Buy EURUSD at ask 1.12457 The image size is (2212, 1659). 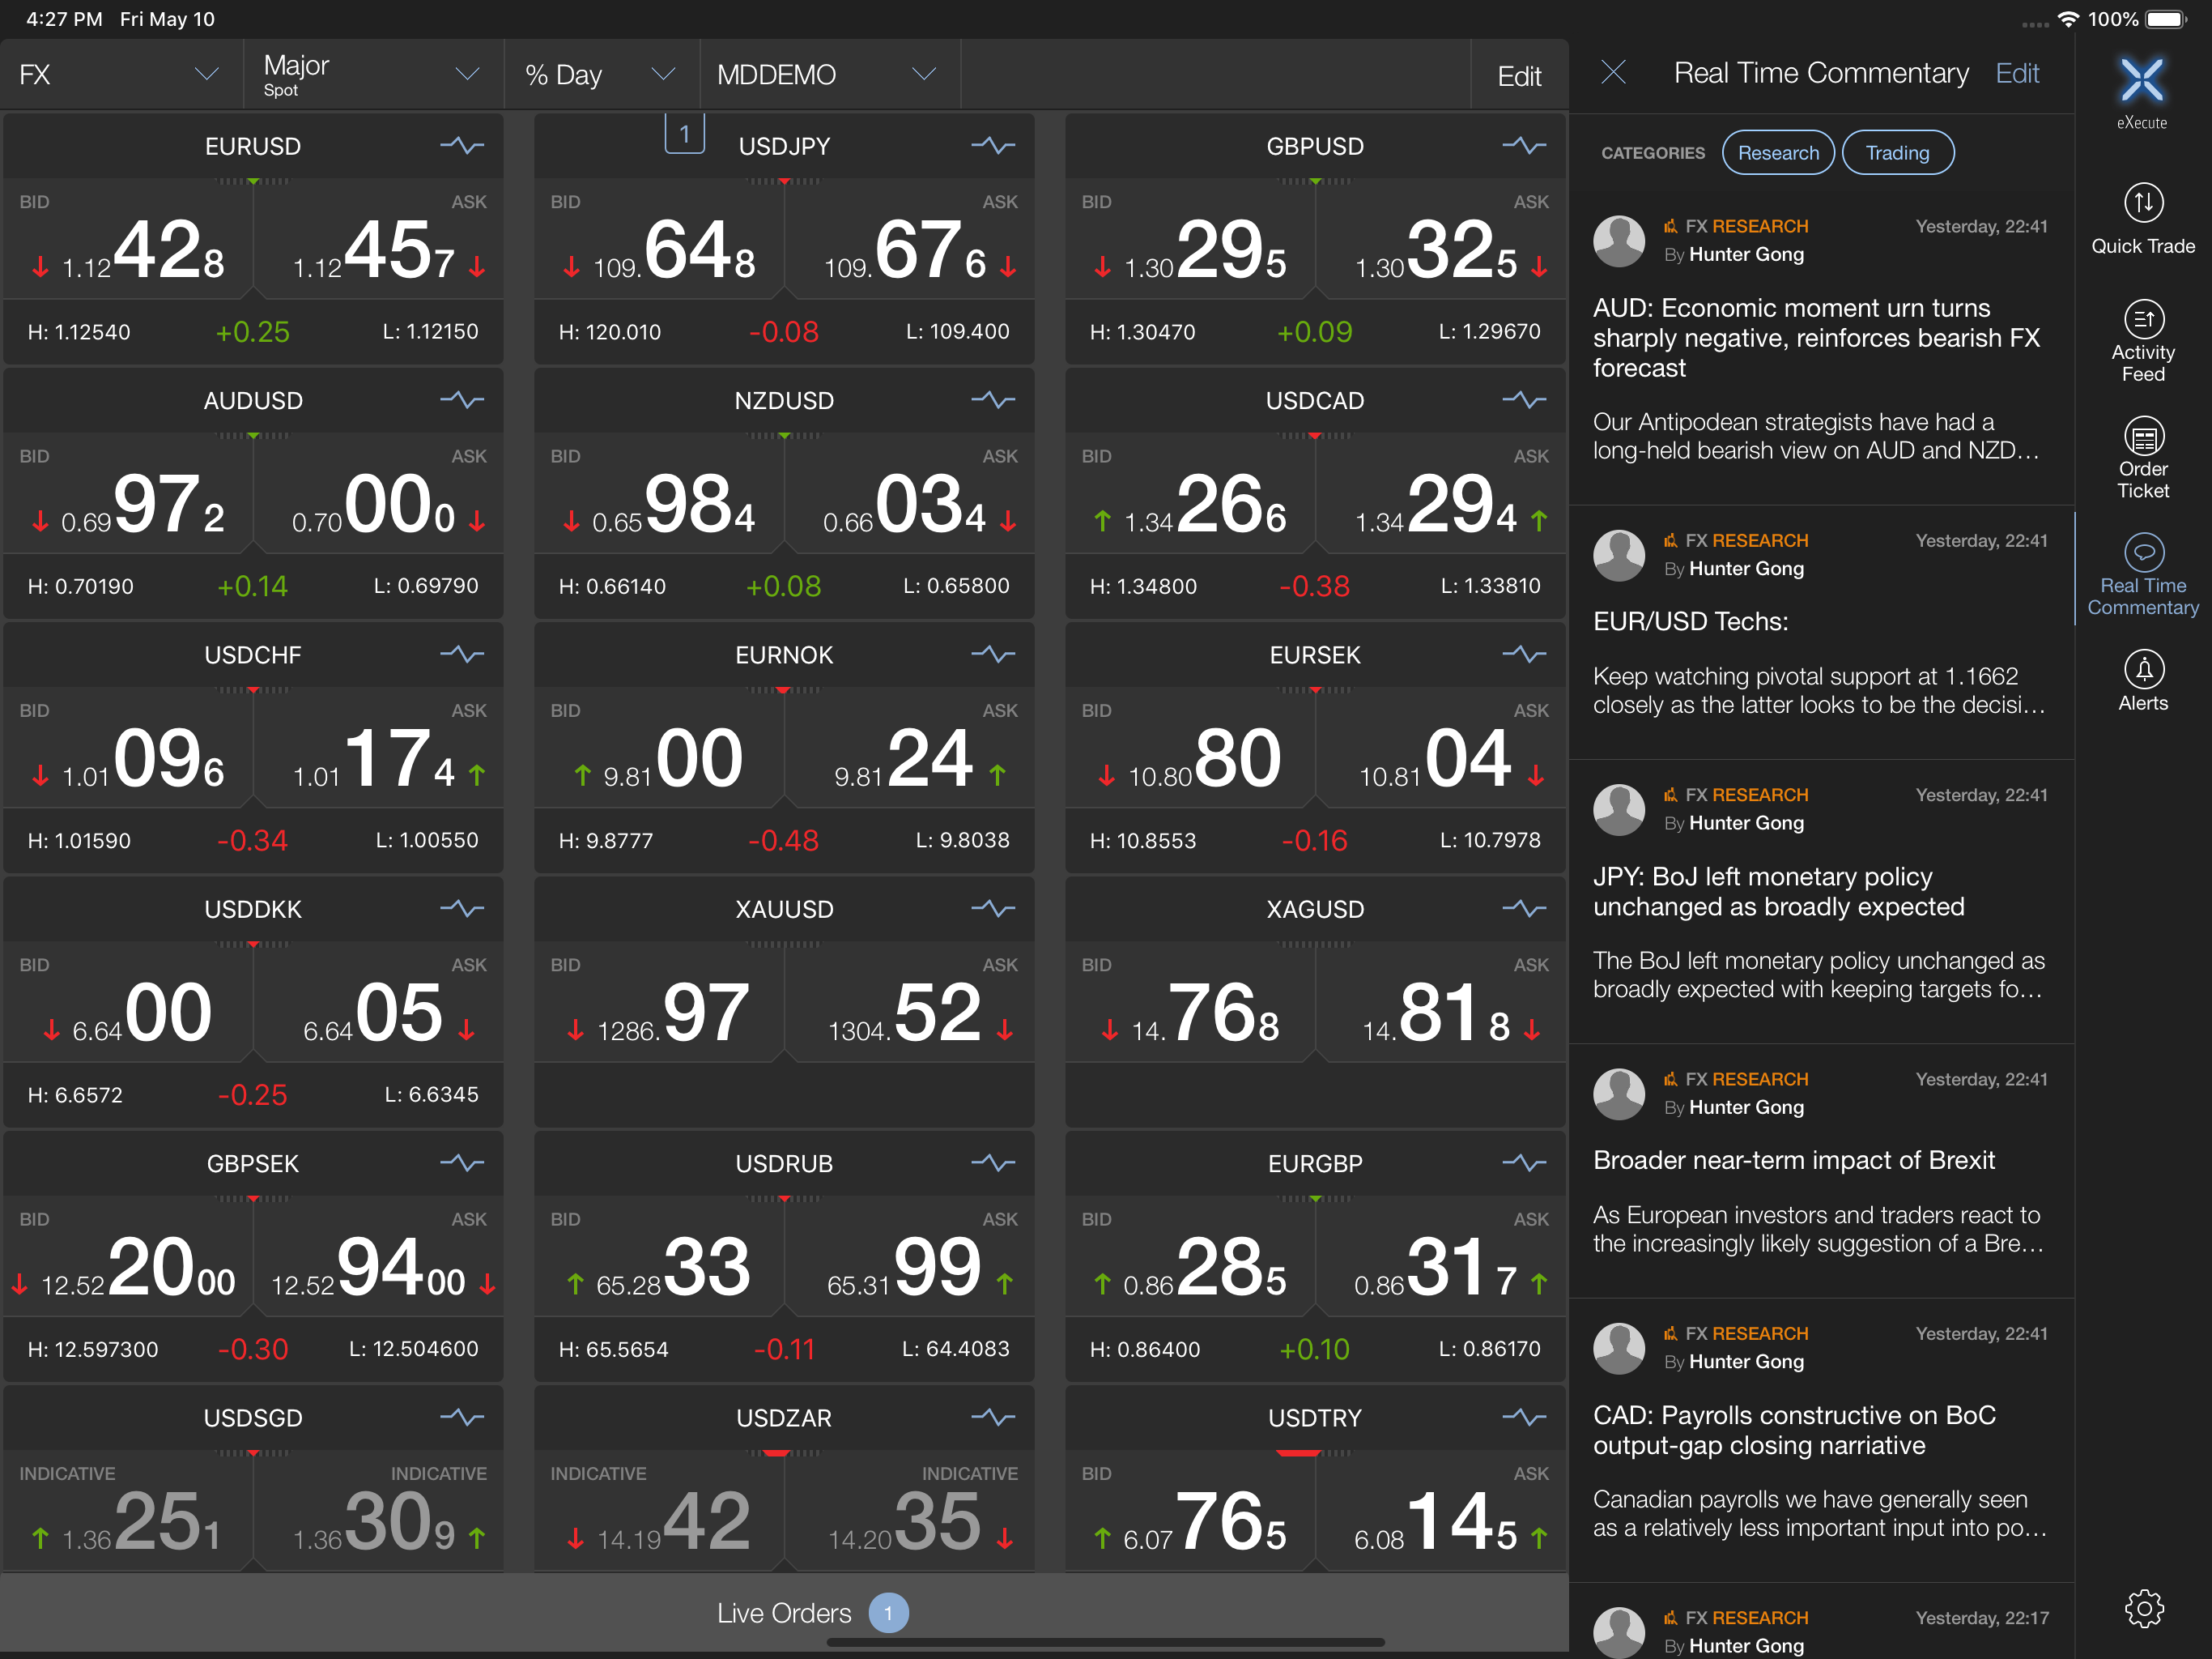[x=378, y=238]
